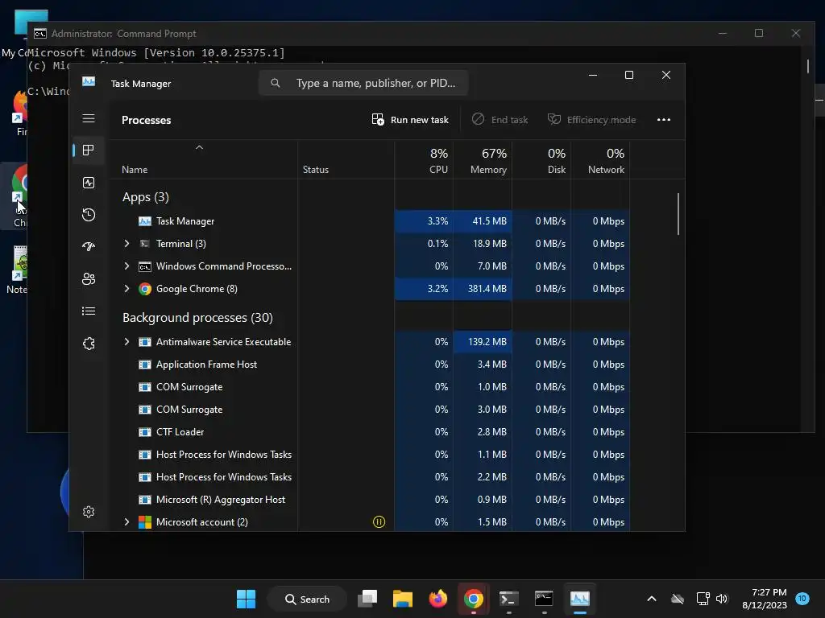Expand the Windows Command Processor group

[126, 266]
